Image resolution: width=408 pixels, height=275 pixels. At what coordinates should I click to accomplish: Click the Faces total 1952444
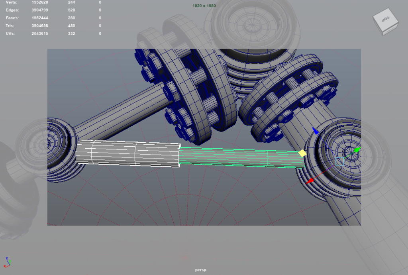pyautogui.click(x=40, y=18)
